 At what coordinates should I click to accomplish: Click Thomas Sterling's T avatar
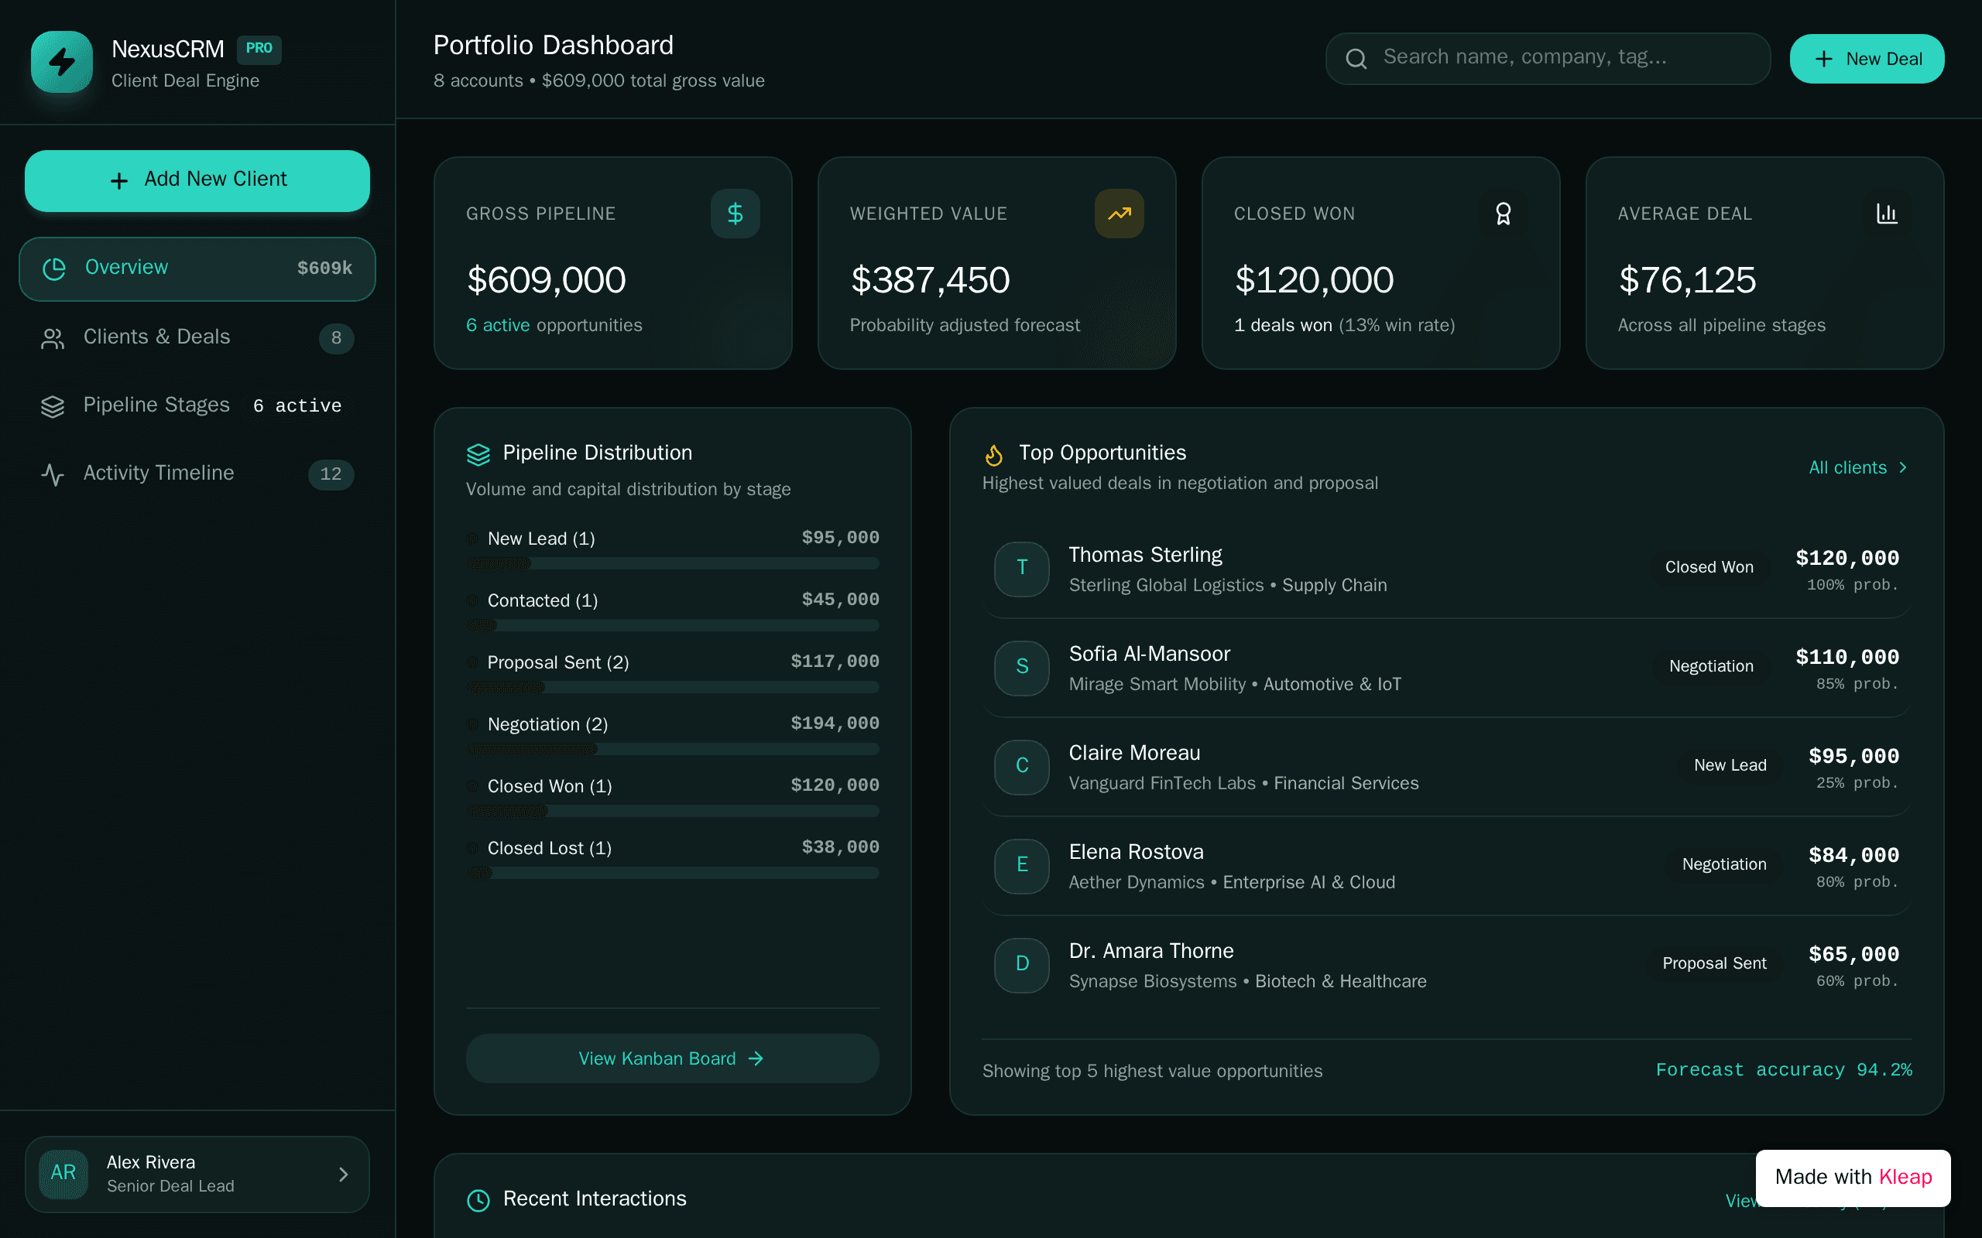pos(1022,568)
